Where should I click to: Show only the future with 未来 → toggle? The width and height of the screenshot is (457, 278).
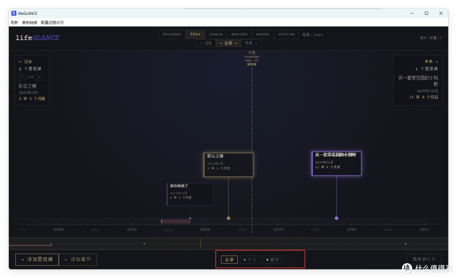point(251,43)
